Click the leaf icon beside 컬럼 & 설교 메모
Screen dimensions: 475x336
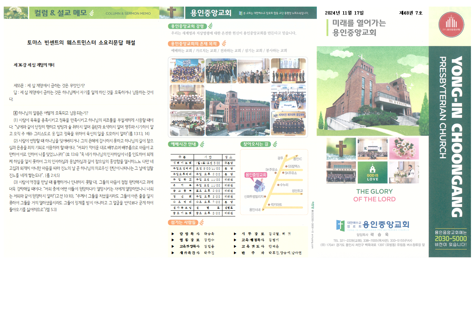tap(92, 13)
